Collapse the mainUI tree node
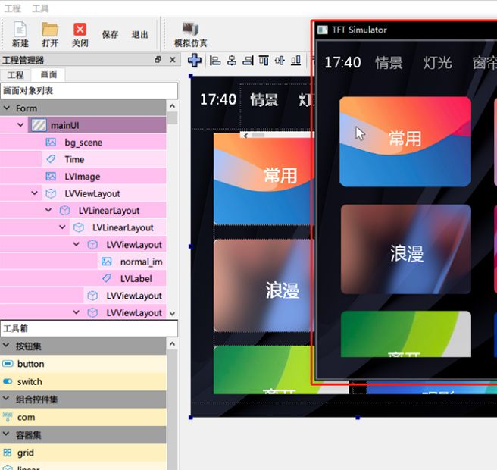497x470 pixels. 20,125
